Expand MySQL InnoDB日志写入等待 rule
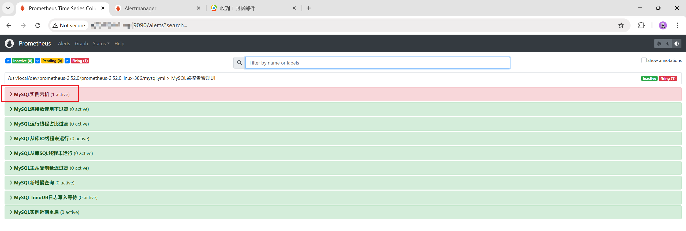Screen dimensions: 686x231 coord(343,197)
